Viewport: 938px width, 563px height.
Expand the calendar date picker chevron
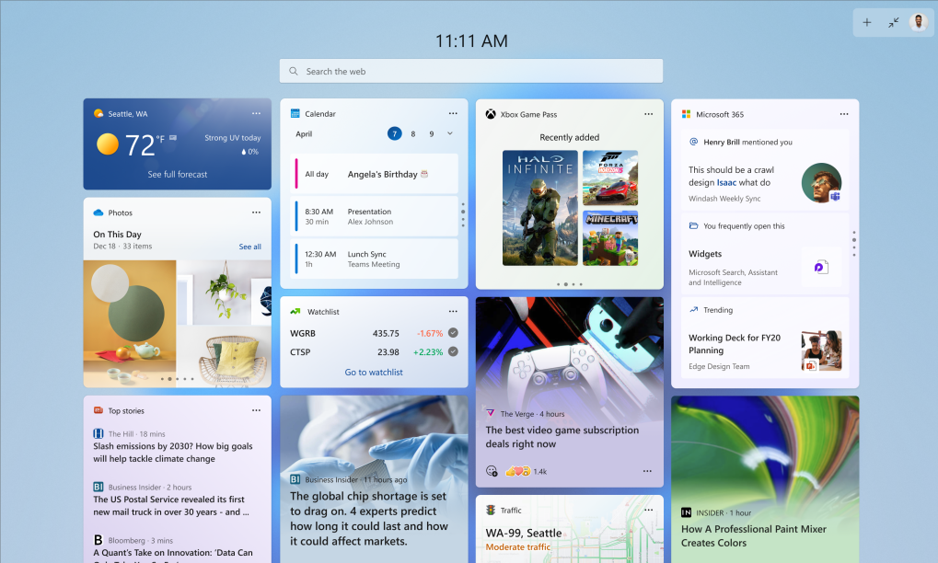(448, 133)
